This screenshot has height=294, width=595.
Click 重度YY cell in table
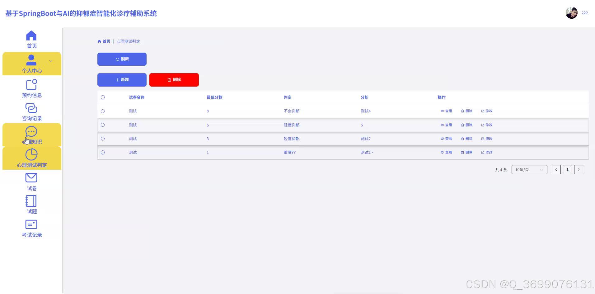(x=290, y=152)
